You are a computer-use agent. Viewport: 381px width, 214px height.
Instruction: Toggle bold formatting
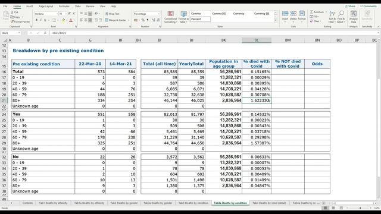pyautogui.click(x=36, y=20)
